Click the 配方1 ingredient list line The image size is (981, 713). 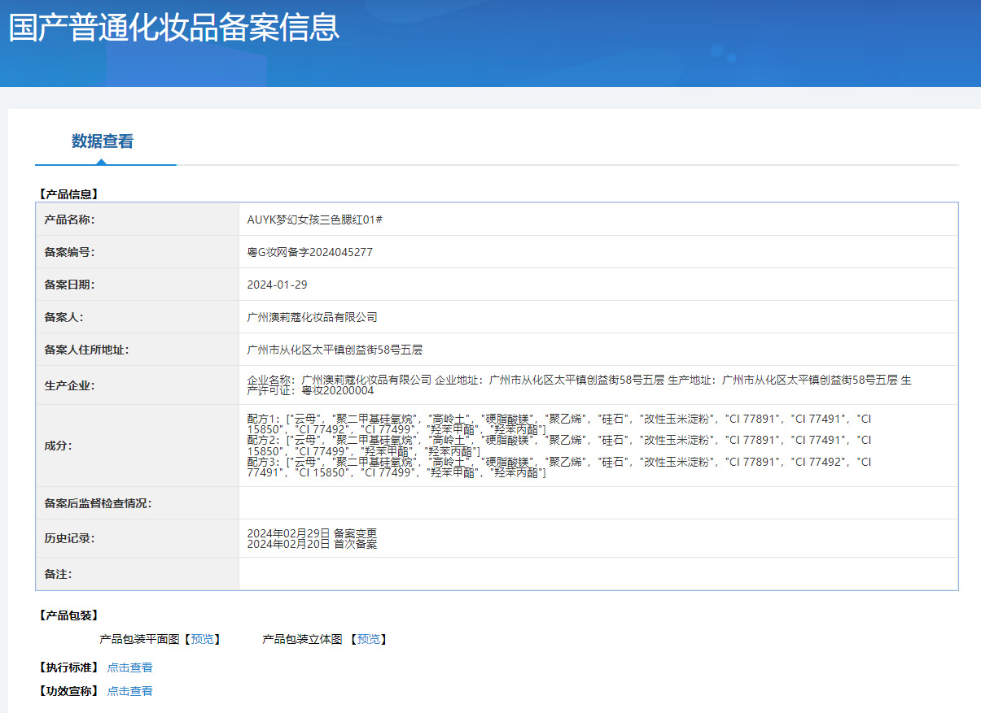coord(559,424)
